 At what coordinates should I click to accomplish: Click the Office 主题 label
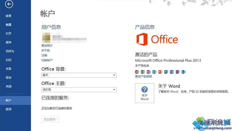54,83
